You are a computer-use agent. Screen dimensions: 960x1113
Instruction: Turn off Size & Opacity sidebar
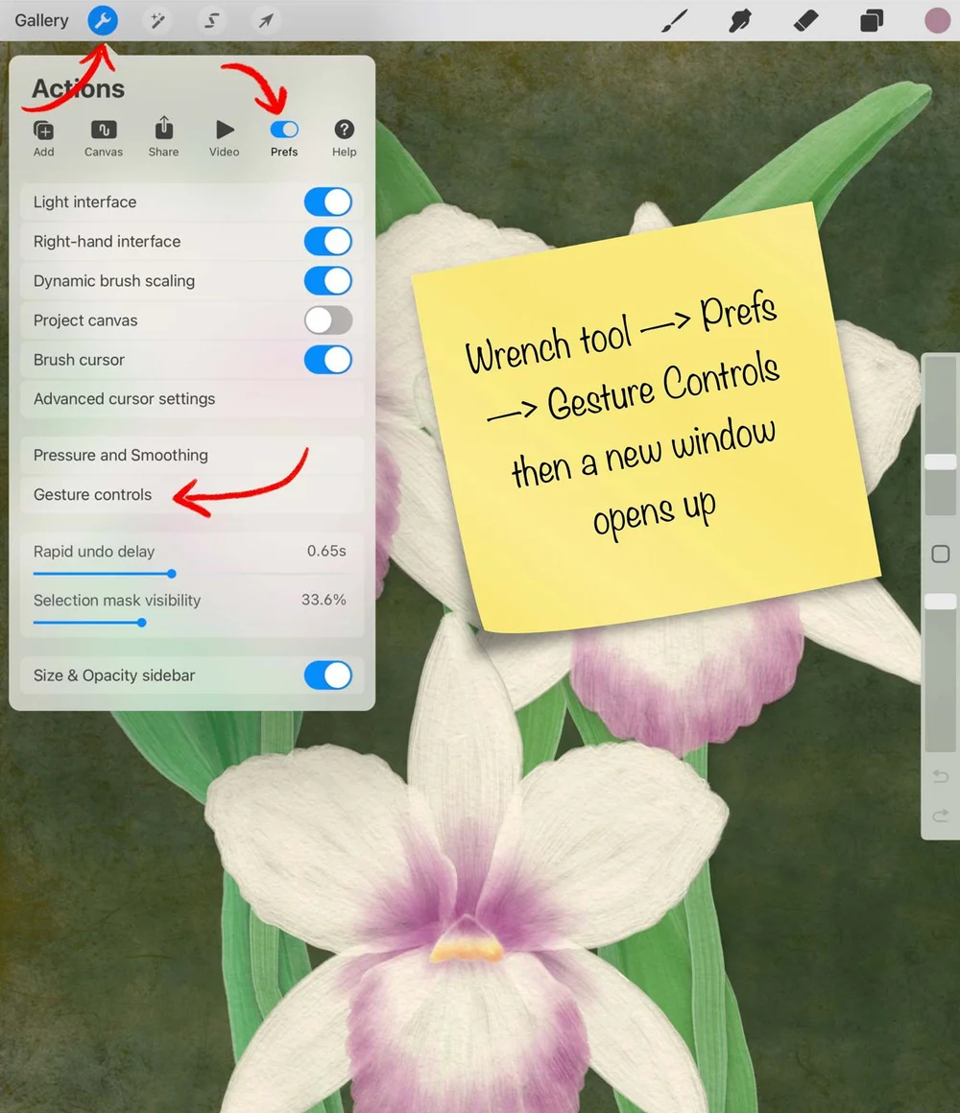tap(327, 675)
